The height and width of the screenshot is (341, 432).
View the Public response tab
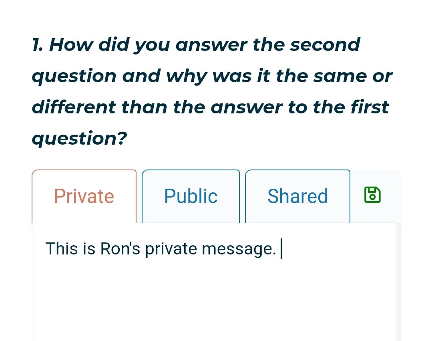[191, 196]
